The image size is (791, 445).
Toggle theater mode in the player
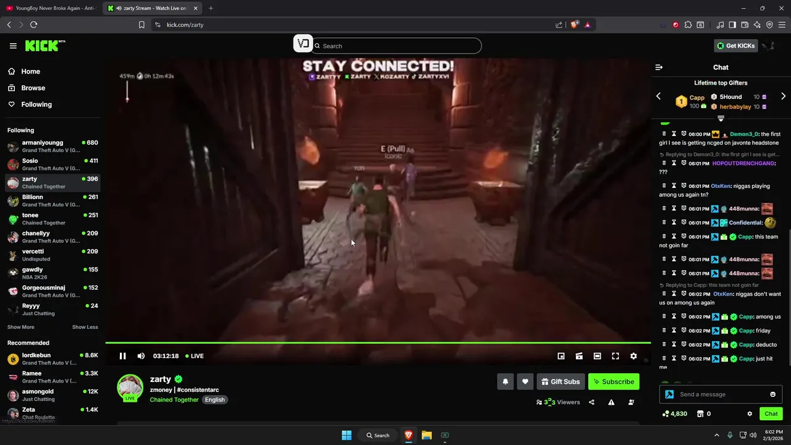click(597, 356)
